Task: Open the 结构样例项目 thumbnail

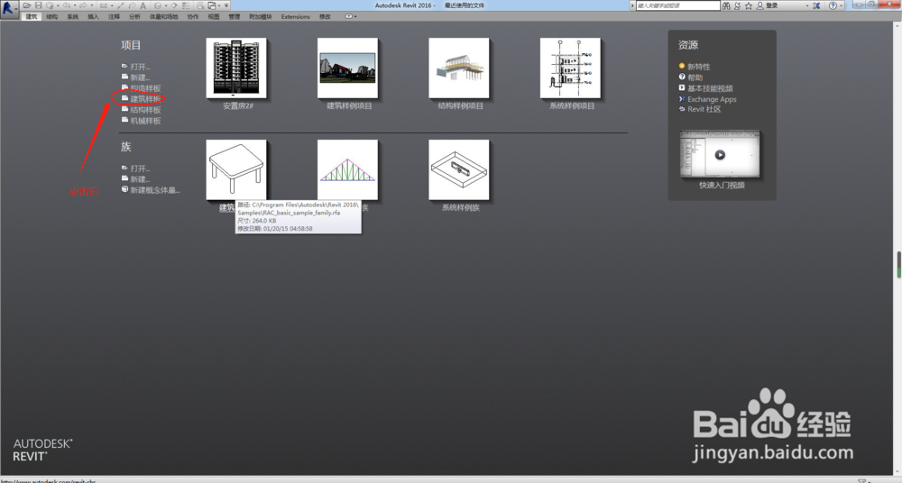Action: click(x=459, y=68)
